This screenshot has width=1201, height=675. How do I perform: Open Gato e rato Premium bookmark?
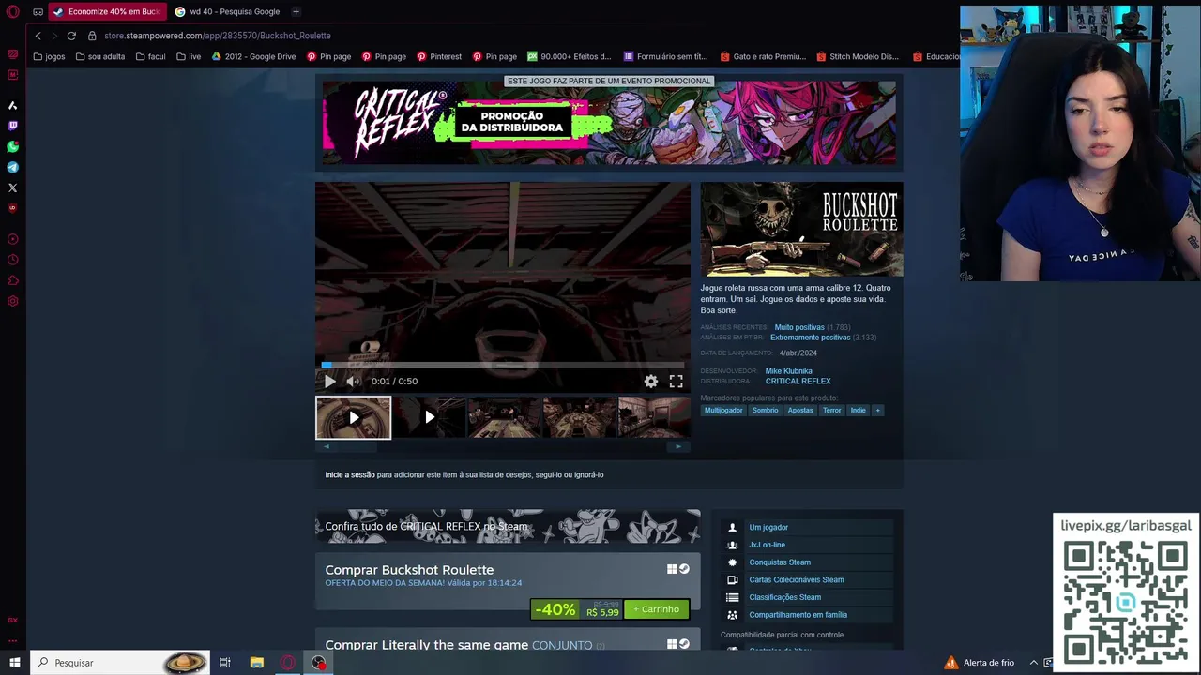click(x=763, y=56)
